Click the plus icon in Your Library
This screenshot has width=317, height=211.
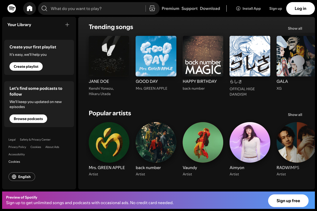67,25
